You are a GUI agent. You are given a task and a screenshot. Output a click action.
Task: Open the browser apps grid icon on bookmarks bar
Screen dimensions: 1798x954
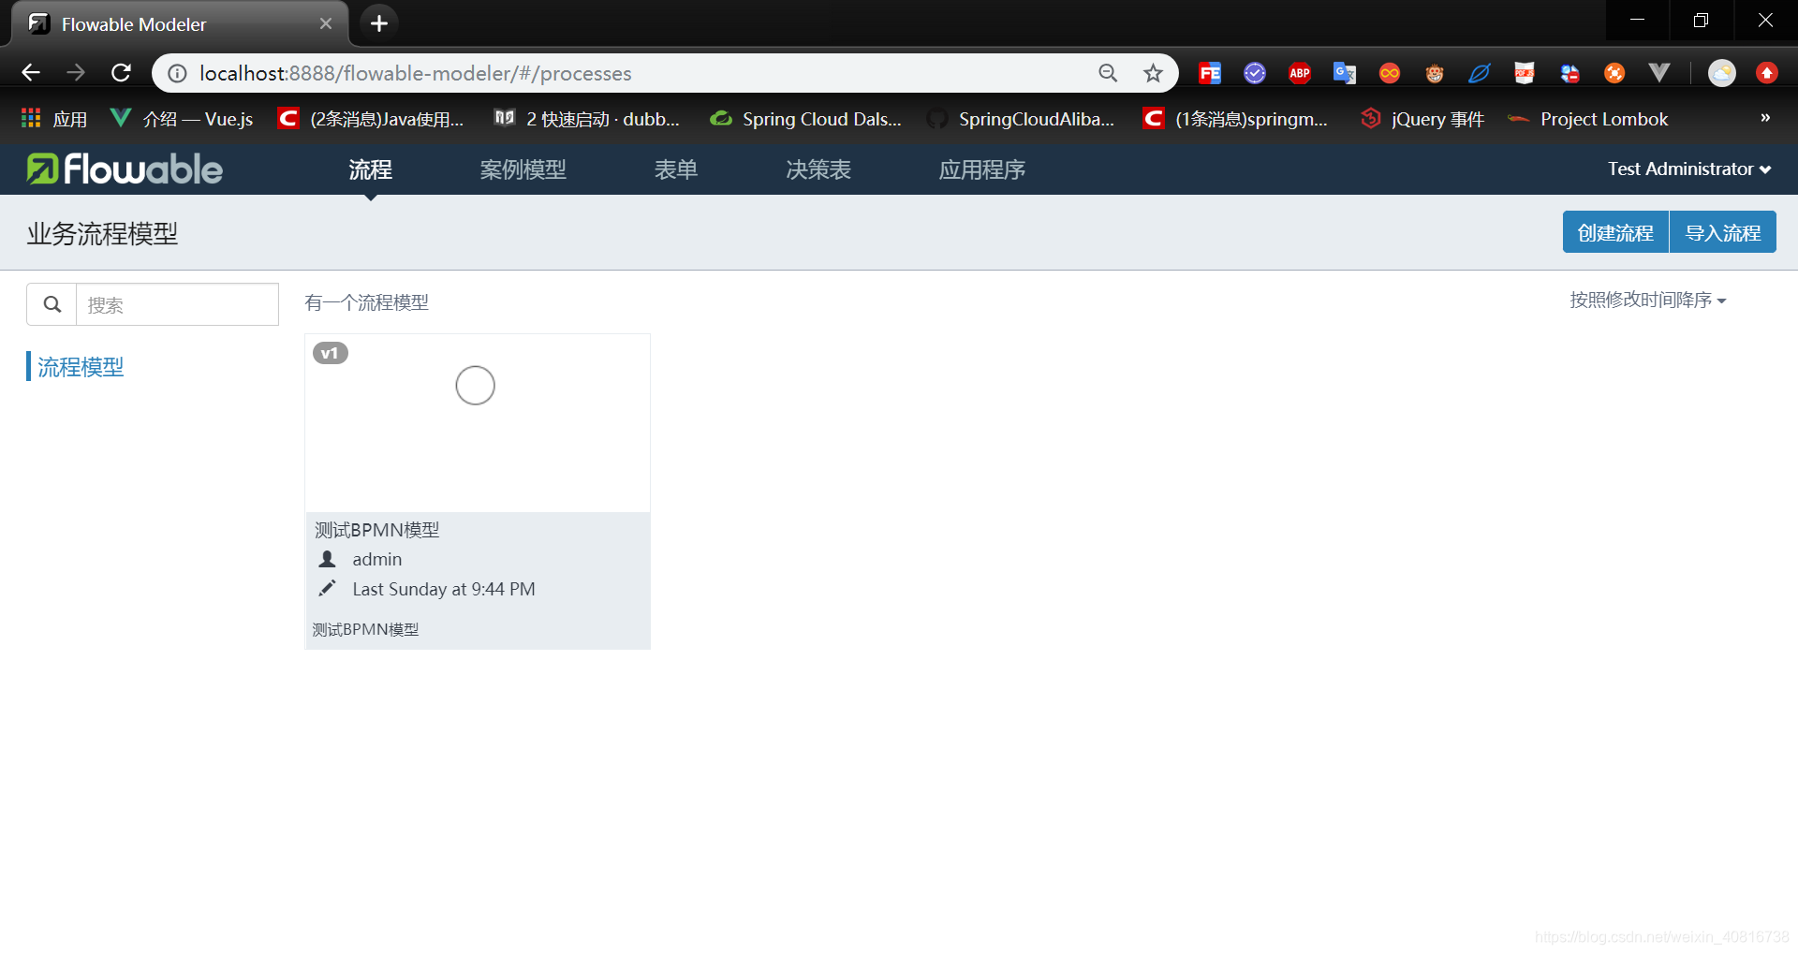[x=30, y=117]
